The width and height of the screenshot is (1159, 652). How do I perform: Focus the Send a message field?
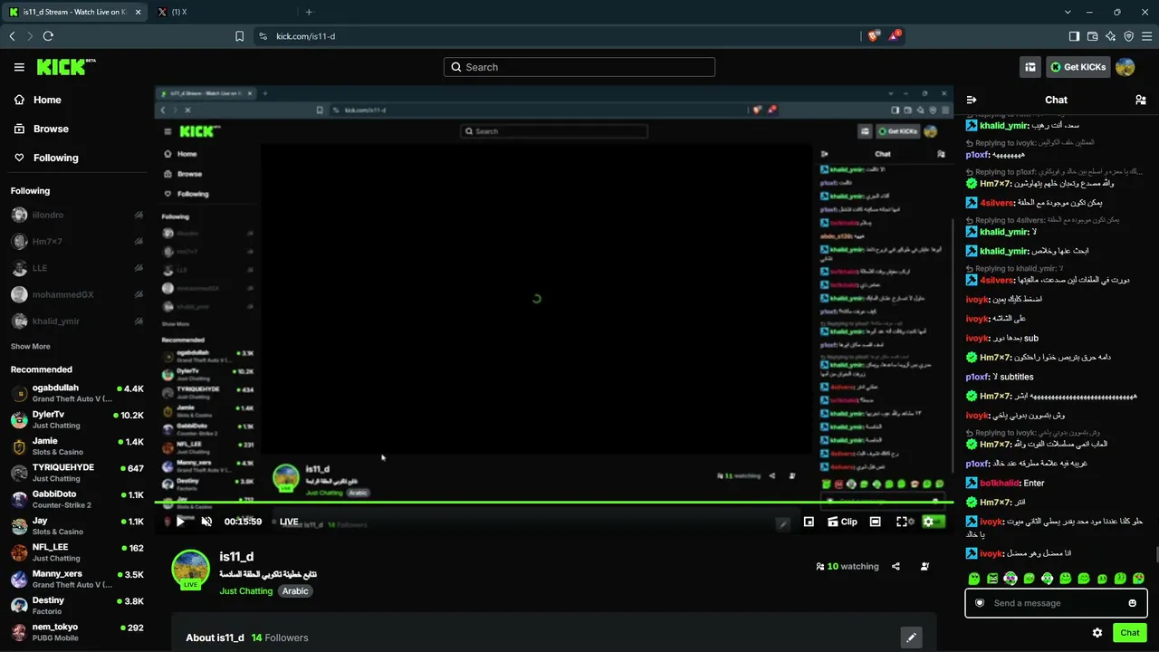pos(1056,603)
